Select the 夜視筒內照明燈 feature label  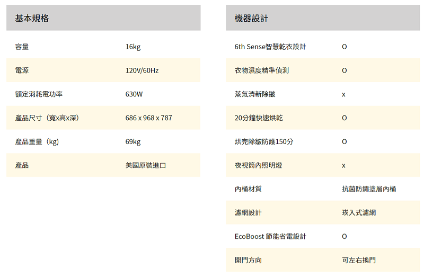258,165
